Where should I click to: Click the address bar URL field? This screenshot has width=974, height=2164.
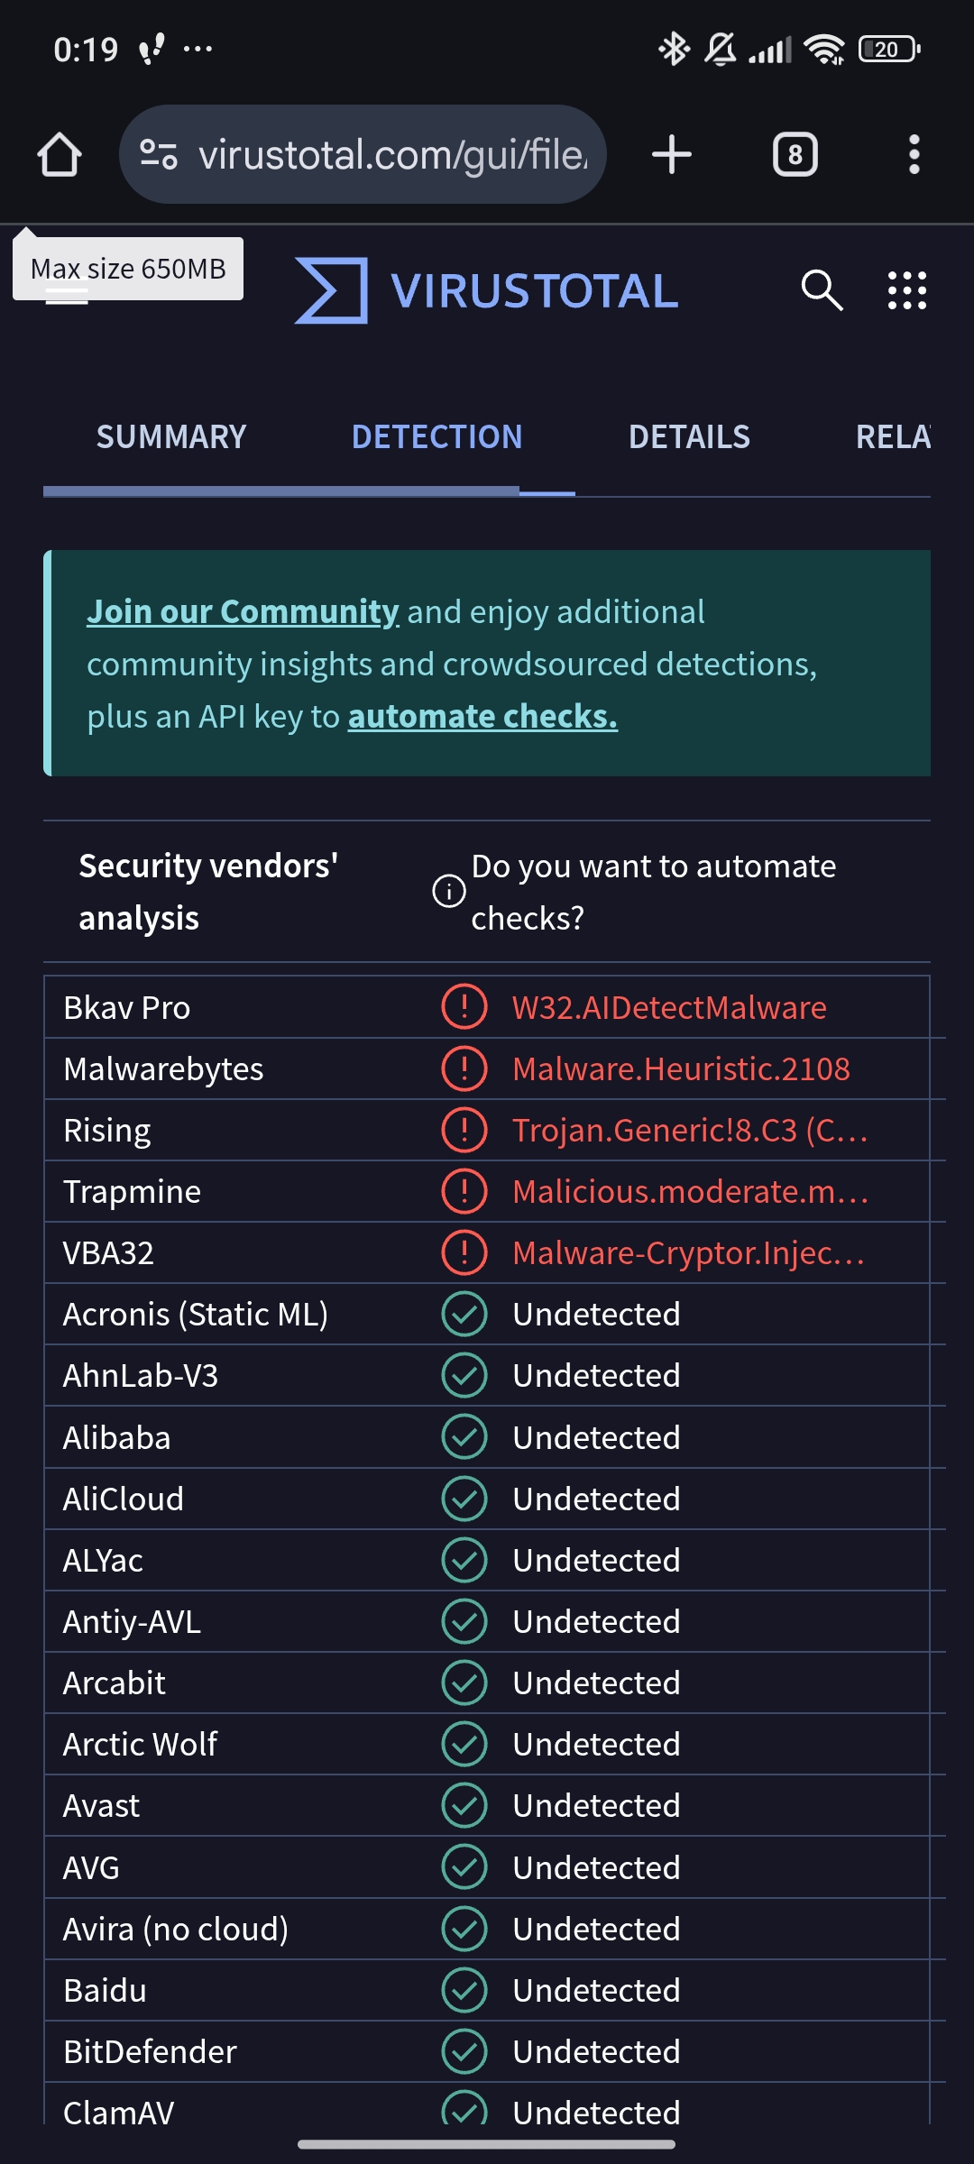click(x=392, y=155)
